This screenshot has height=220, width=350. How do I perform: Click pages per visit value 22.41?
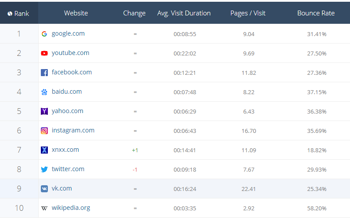(249, 189)
